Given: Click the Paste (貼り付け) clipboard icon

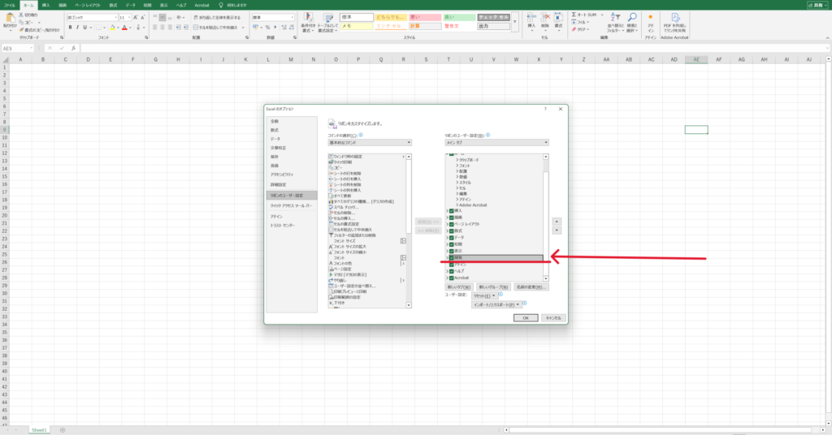Looking at the screenshot, I should click(9, 18).
